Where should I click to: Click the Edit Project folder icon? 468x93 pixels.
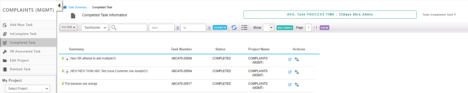(5, 60)
